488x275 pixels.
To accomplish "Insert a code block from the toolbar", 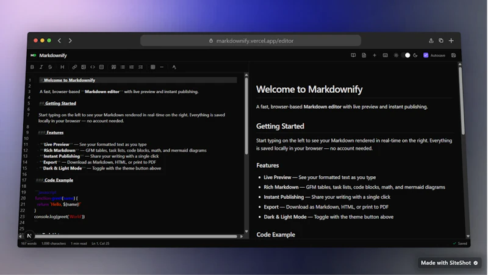I will point(101,67).
